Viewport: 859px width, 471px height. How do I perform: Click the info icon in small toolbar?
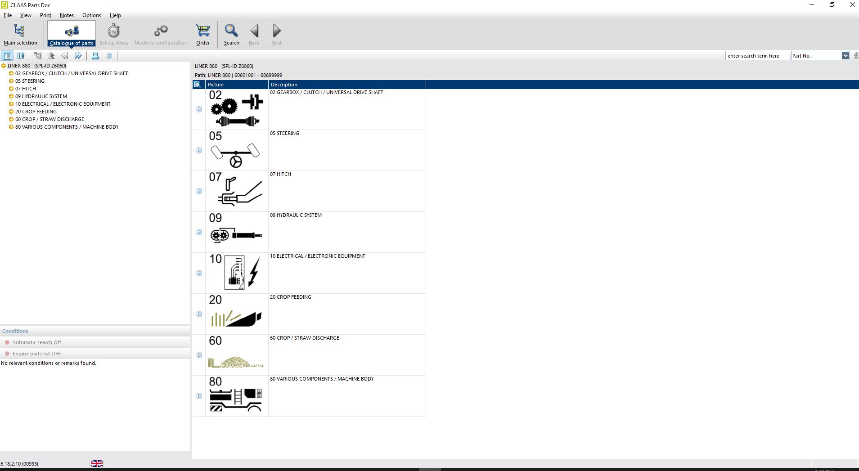click(x=109, y=56)
